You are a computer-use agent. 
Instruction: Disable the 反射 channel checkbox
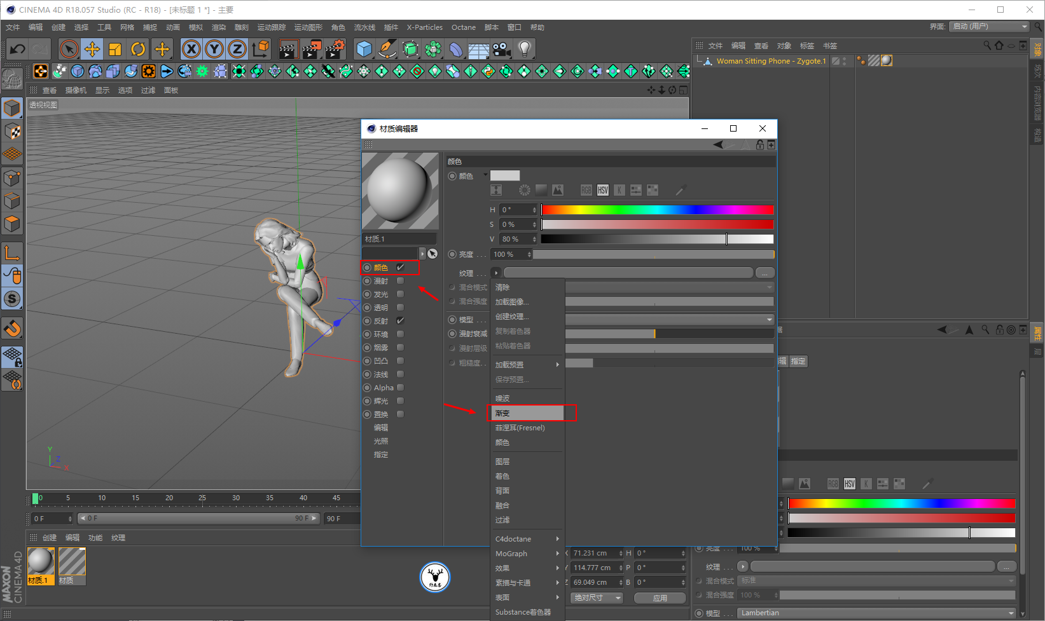point(400,321)
